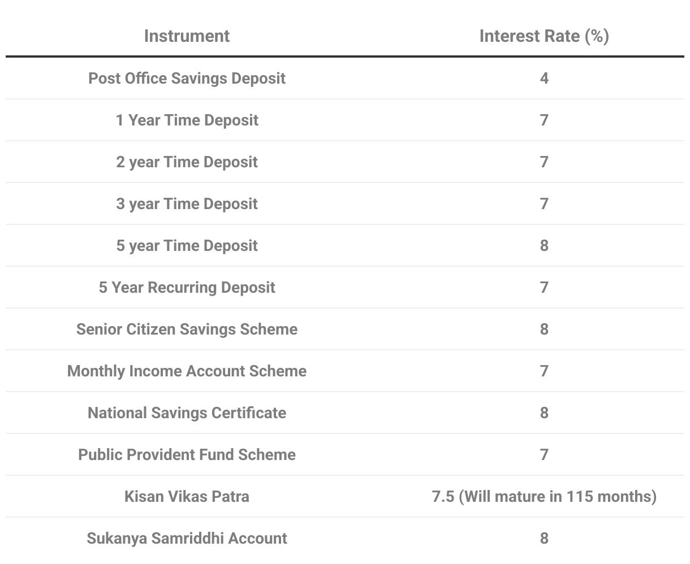The width and height of the screenshot is (690, 564).
Task: Select the Monthly Income Account Scheme cell
Action: (x=187, y=371)
